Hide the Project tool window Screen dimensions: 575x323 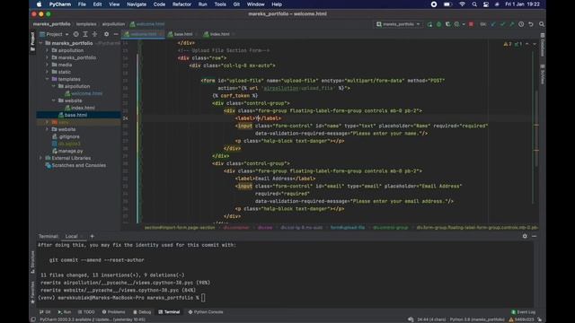point(116,34)
